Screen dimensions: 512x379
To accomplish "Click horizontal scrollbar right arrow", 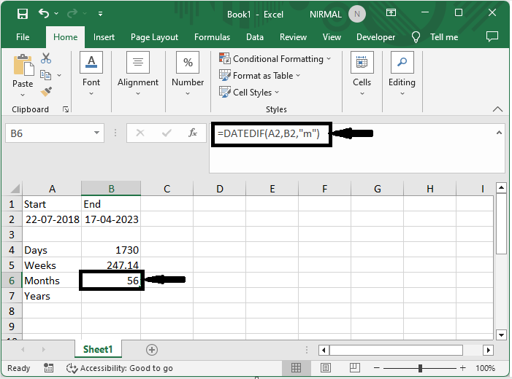I will point(488,351).
